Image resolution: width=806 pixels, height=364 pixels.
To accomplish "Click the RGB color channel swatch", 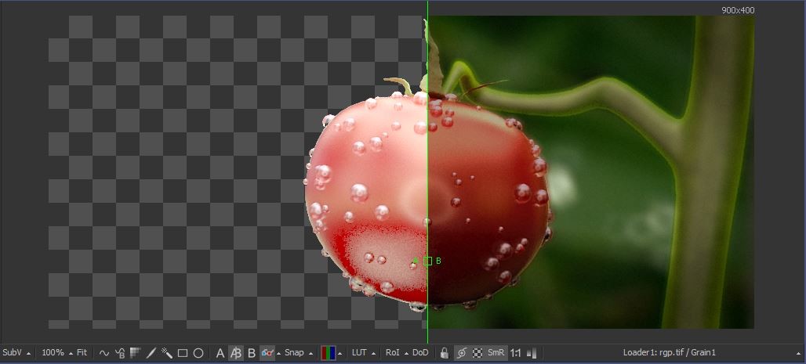I will [x=328, y=353].
